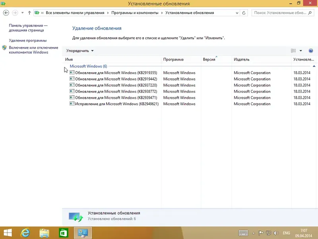Switch input language via ENG indicator
The width and height of the screenshot is (318, 239).
click(286, 233)
